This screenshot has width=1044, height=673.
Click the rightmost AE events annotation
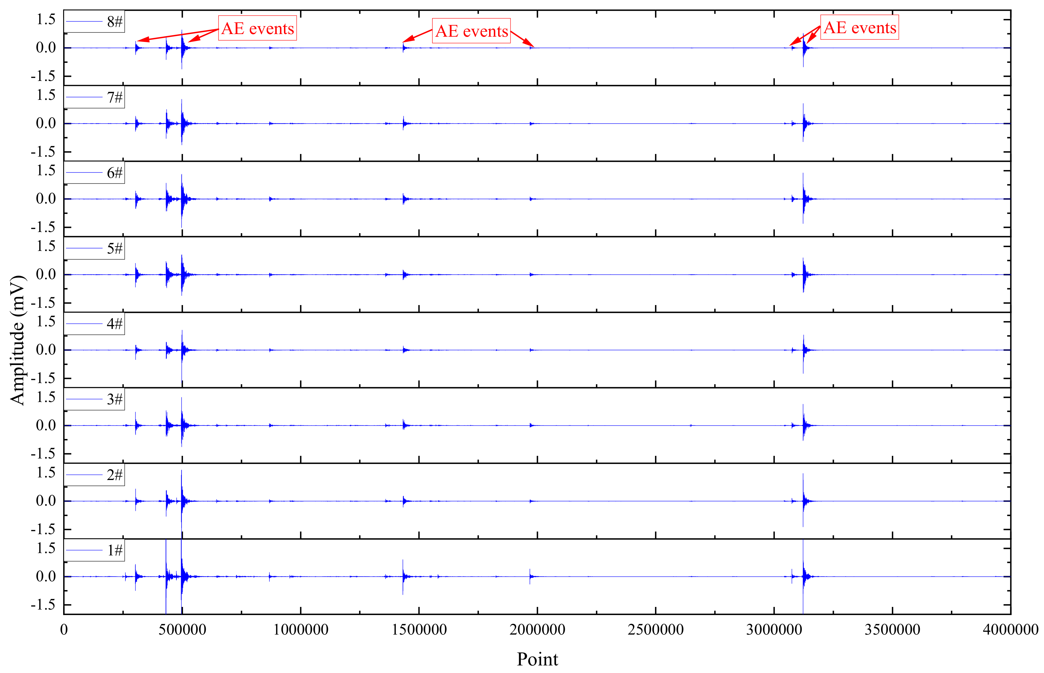click(859, 28)
